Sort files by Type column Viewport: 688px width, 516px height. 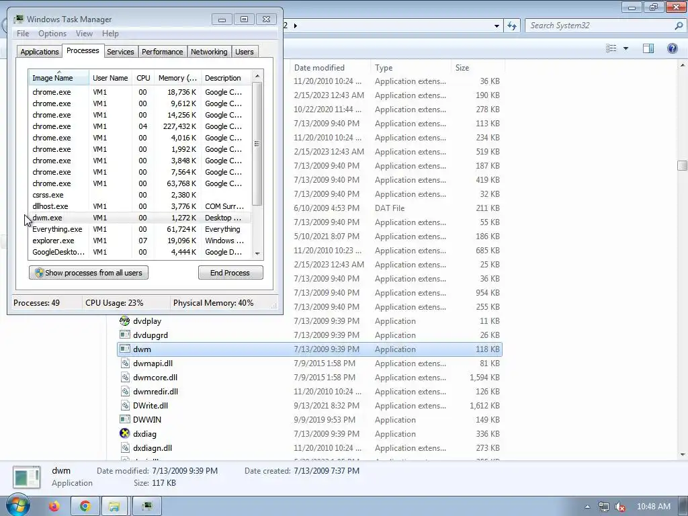[x=411, y=68]
